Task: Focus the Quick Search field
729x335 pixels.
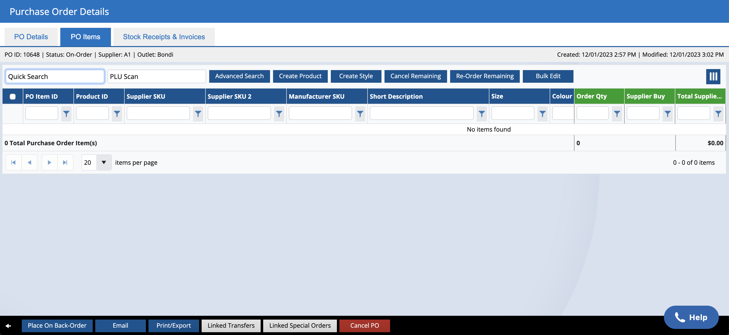Action: click(x=55, y=76)
